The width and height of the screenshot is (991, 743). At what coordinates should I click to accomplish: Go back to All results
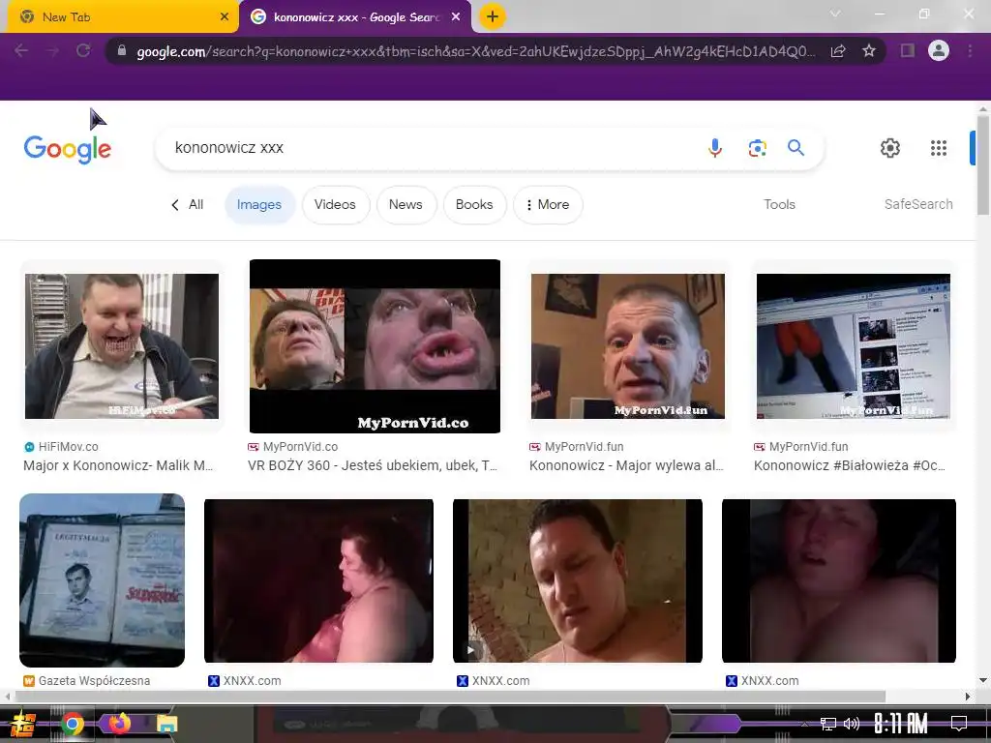coord(188,205)
